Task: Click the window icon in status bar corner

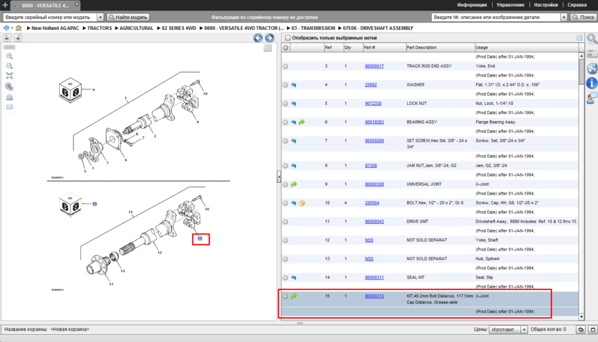Action: 593,329
